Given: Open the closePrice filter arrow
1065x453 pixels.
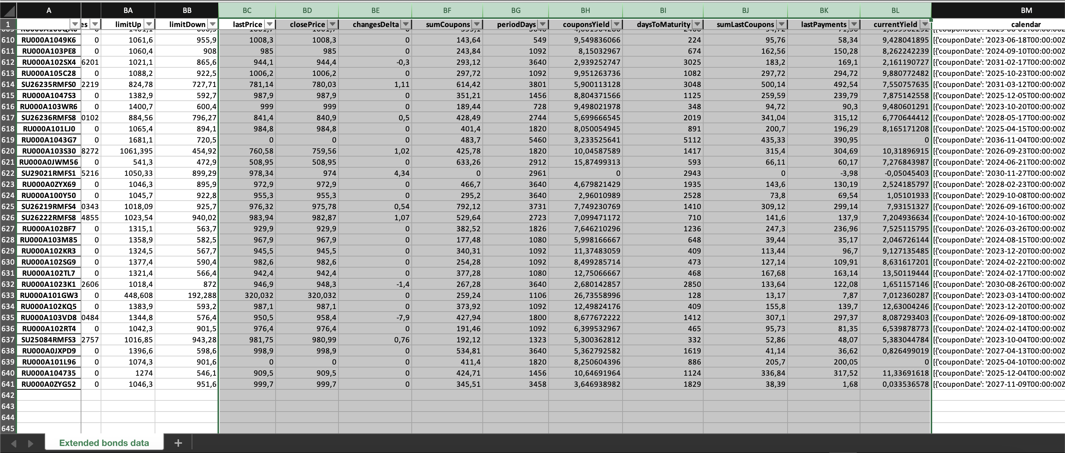Looking at the screenshot, I should click(x=333, y=24).
